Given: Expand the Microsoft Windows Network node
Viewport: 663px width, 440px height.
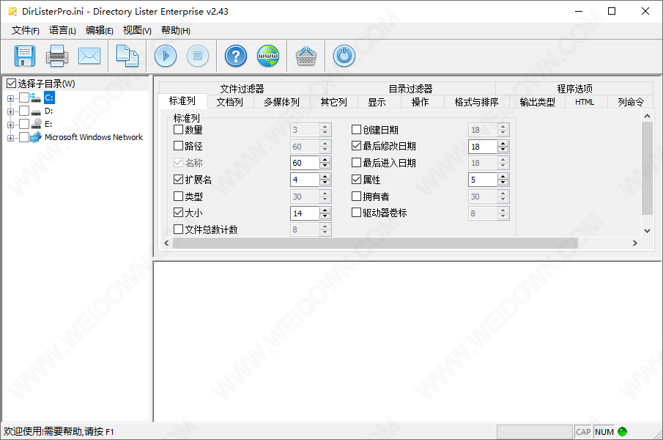Looking at the screenshot, I should point(10,138).
